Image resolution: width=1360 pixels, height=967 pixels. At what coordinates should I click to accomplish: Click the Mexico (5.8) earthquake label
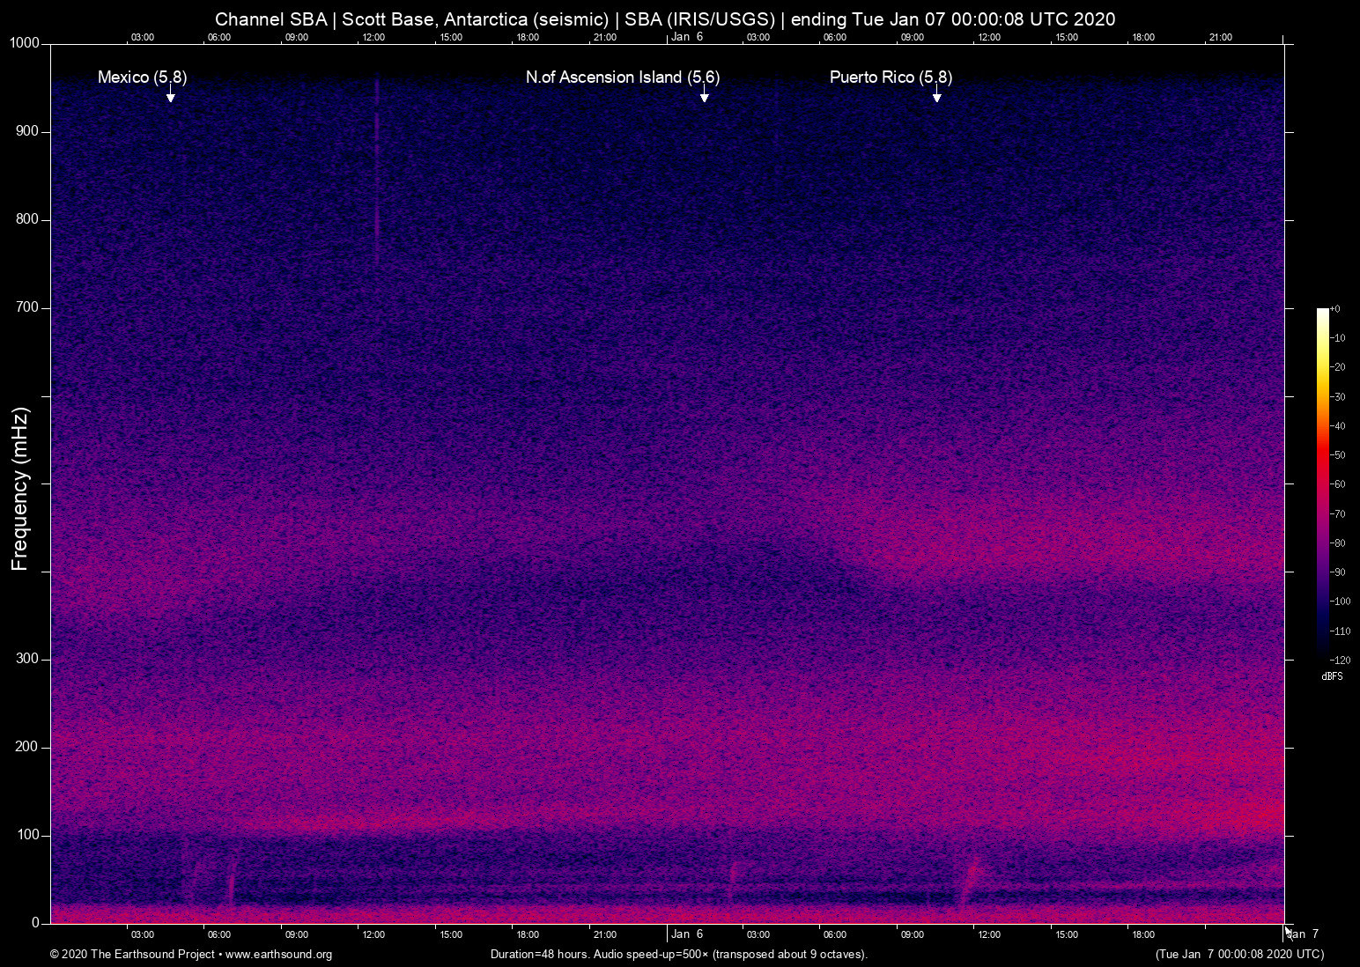coord(142,78)
